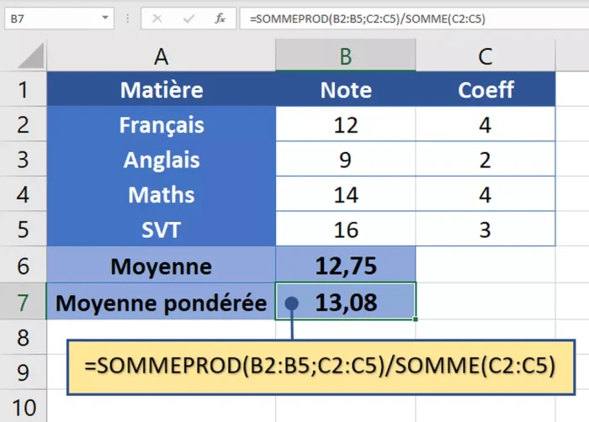
Task: Select the Maths coefficient cell in column C
Action: coord(486,195)
